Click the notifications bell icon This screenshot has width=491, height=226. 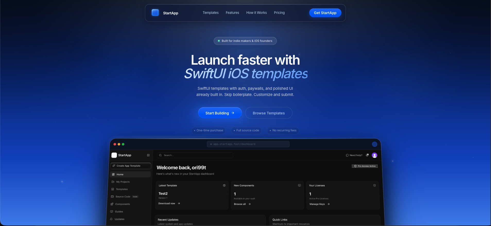tap(367, 155)
